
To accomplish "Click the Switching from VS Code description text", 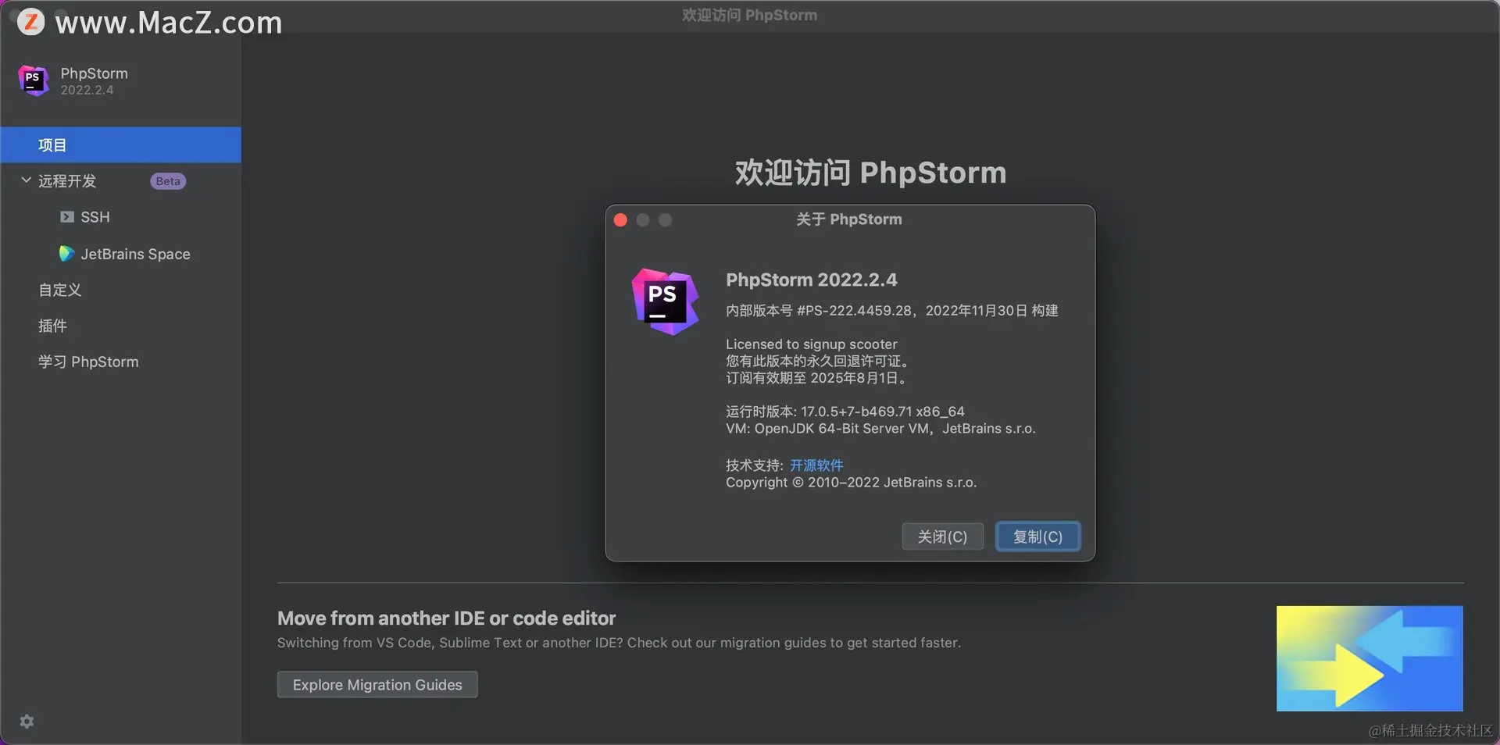I will pos(619,643).
